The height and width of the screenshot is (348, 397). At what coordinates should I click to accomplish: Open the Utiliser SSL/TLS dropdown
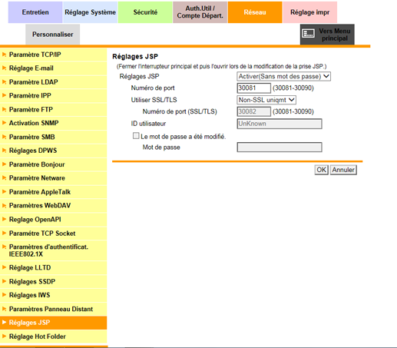[266, 100]
